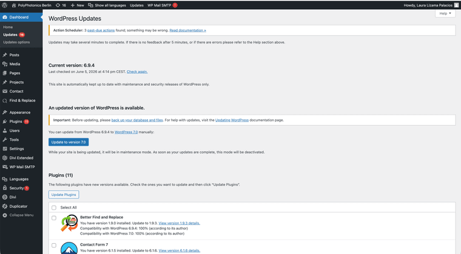The width and height of the screenshot is (461, 254).
Task: Click the Media icon in sidebar
Action: coord(5,64)
